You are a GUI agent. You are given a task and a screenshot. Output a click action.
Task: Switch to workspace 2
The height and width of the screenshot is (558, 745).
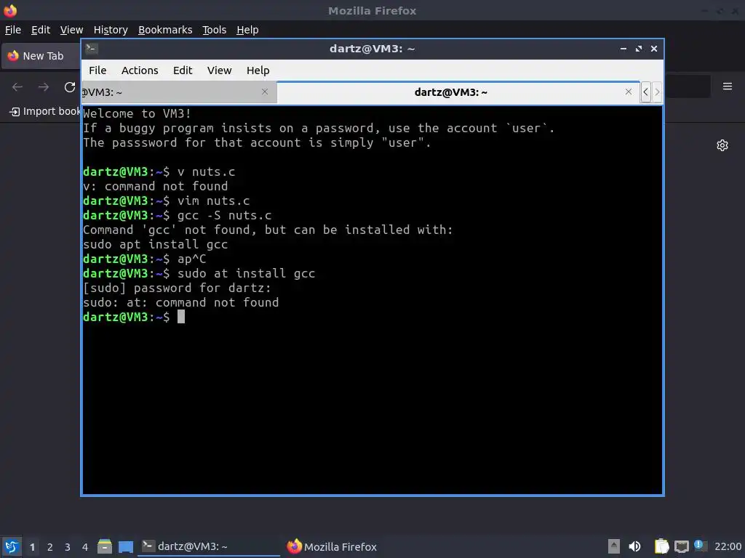coord(50,547)
